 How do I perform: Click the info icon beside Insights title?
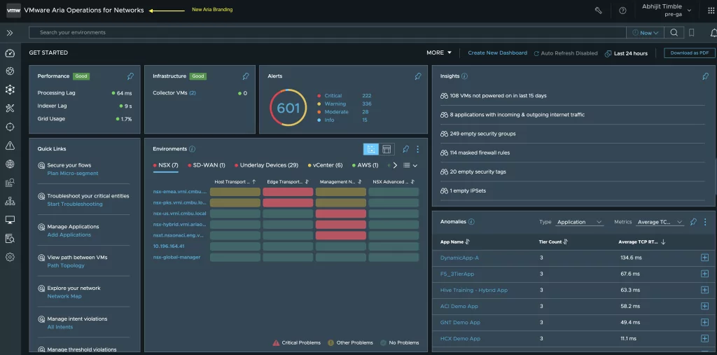coord(465,76)
